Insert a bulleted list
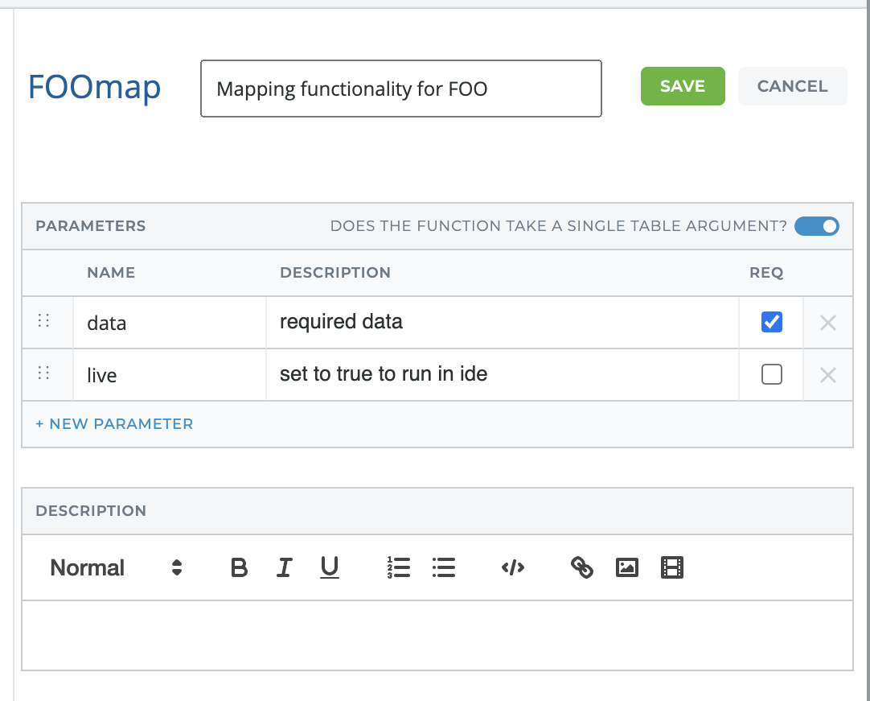This screenshot has width=870, height=701. pyautogui.click(x=443, y=568)
